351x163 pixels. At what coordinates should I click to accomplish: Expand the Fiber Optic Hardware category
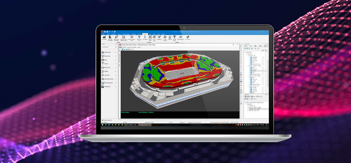point(116,79)
